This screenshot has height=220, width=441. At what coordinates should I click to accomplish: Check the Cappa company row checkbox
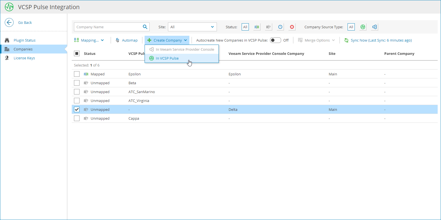pos(77,118)
